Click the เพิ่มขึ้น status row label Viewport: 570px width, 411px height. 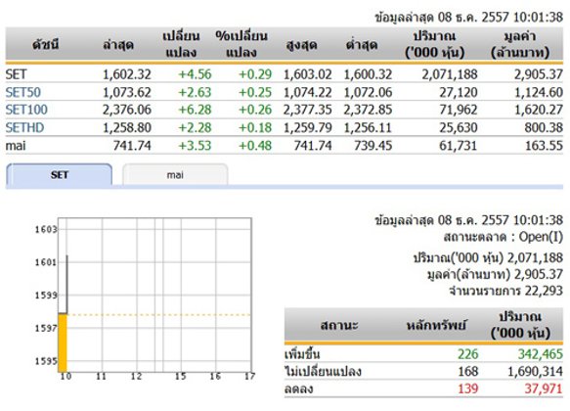302,354
